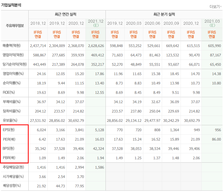
Task: Select reserve ratio 30,242.29
Action: click(x=171, y=121)
